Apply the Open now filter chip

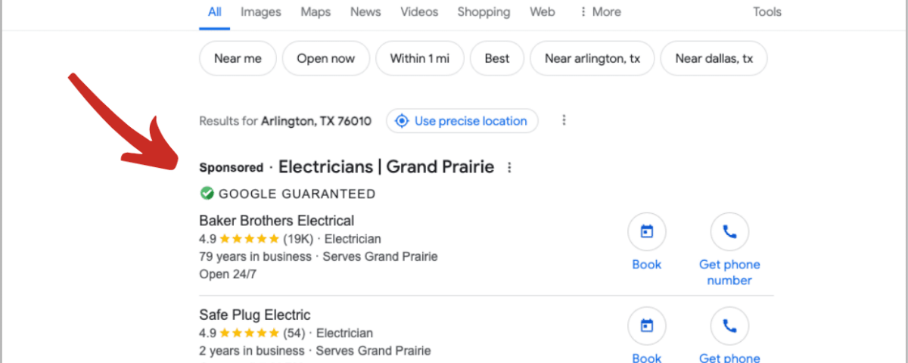coord(326,58)
